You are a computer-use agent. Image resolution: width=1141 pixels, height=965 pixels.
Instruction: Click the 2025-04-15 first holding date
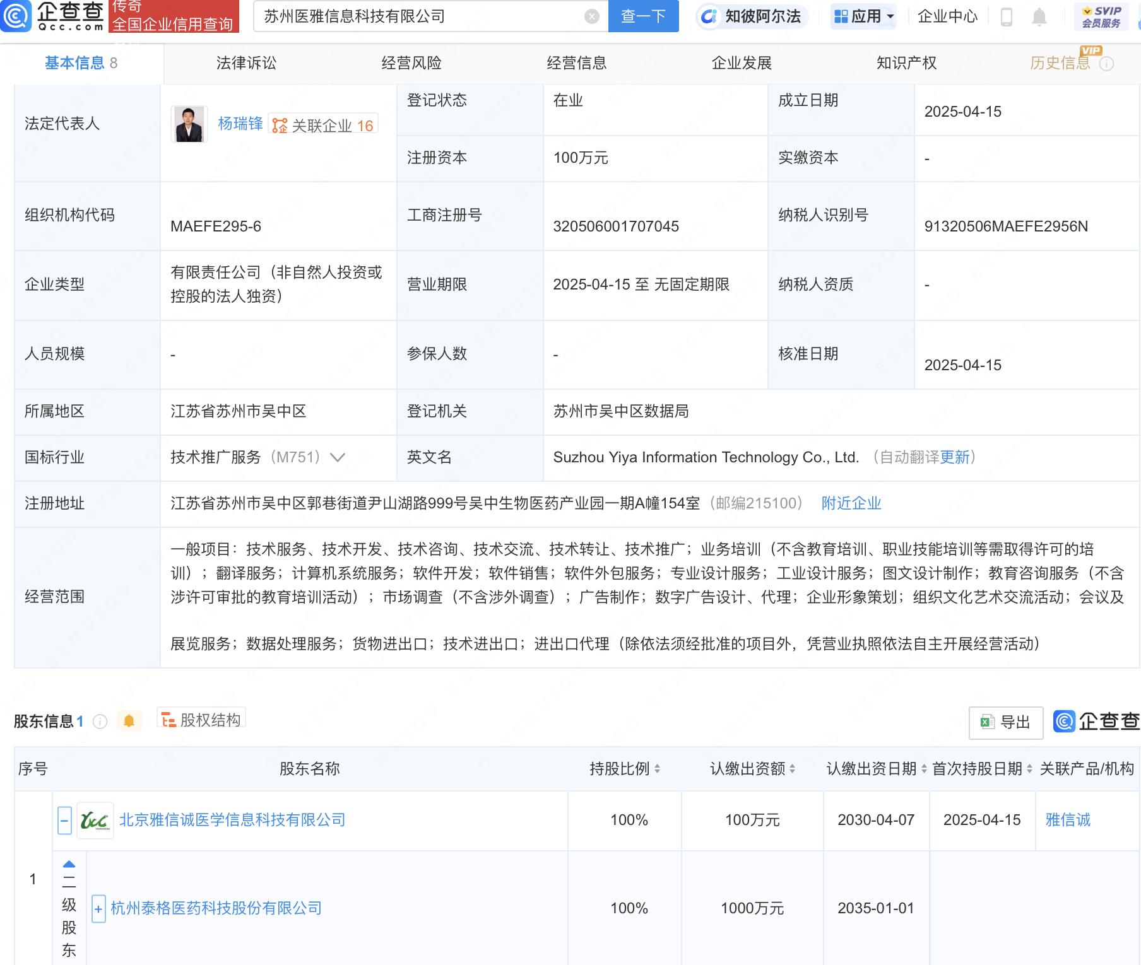click(982, 820)
